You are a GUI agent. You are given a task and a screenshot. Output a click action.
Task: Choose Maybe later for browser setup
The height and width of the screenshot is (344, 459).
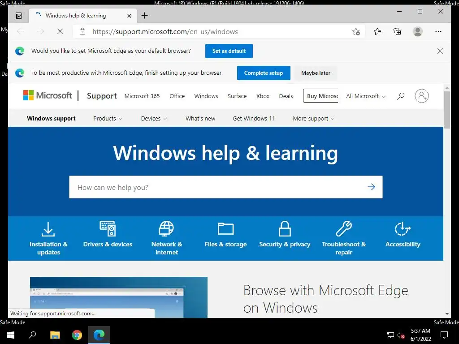[316, 73]
